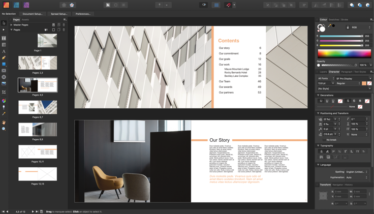374x214 pixels.
Task: Open Spread Setup
Action: click(x=59, y=14)
